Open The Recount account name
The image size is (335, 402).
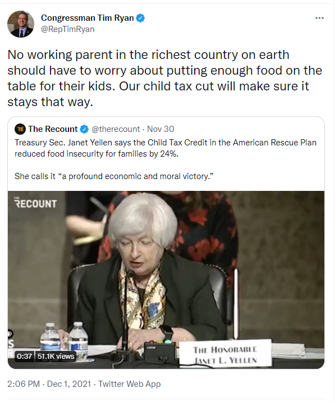[53, 129]
